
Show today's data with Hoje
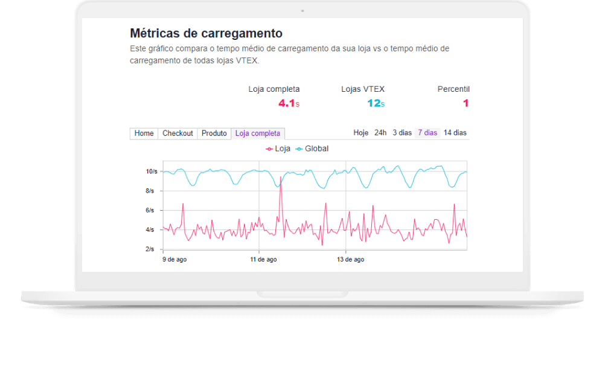pos(360,133)
